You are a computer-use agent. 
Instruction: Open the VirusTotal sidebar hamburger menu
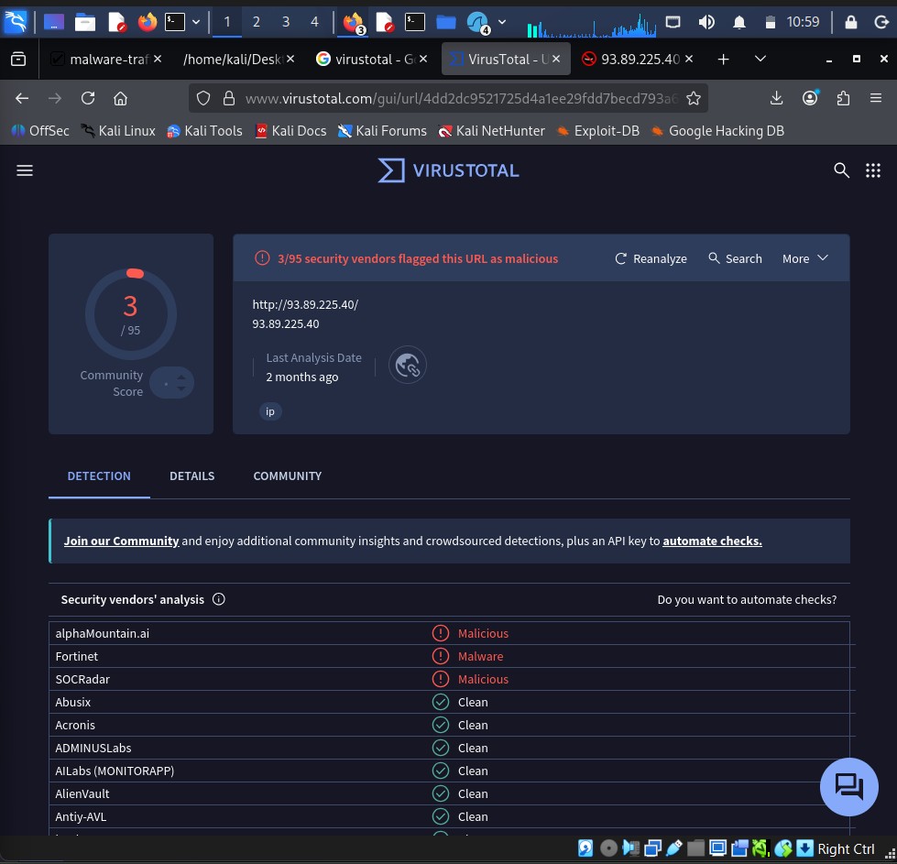(25, 170)
